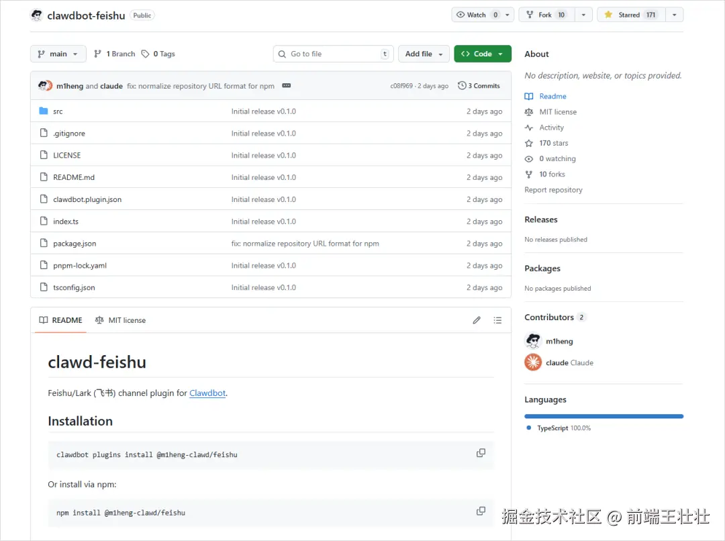Image resolution: width=725 pixels, height=541 pixels.
Task: Click the file icon beside pnpm-lock.yaml
Action: [44, 265]
